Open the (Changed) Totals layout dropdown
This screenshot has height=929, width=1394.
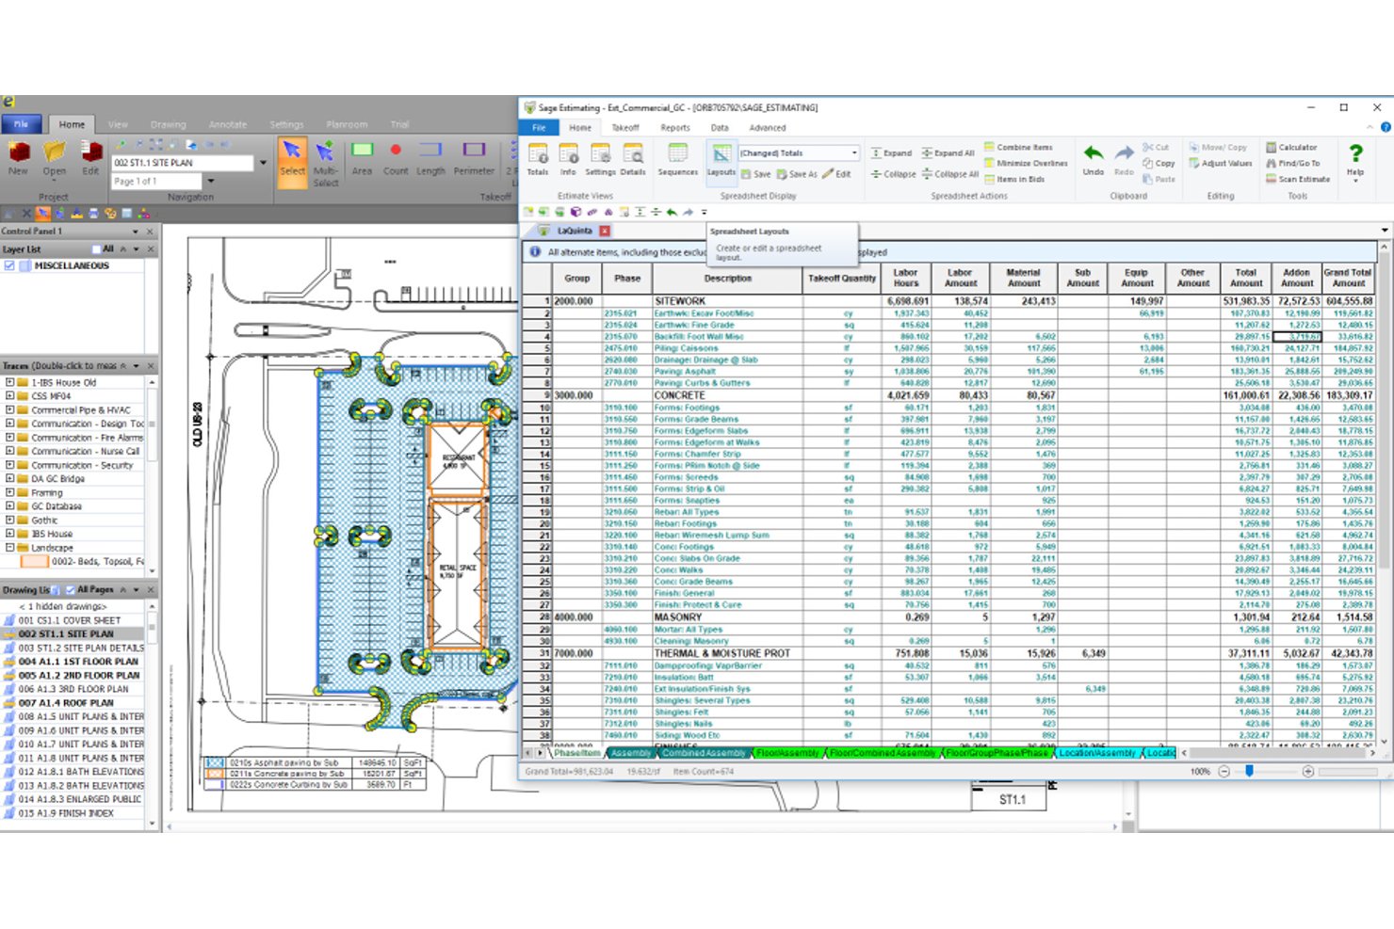854,152
